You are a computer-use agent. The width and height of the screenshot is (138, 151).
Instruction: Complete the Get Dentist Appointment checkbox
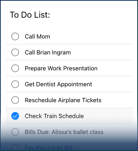tap(15, 84)
